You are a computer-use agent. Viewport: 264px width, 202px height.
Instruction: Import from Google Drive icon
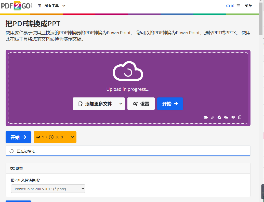coord(219,117)
